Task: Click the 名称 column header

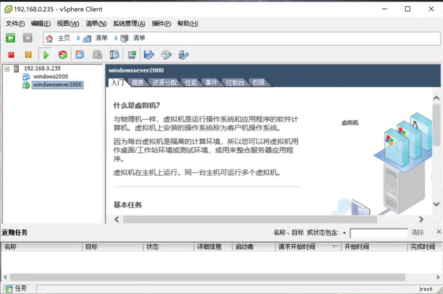Action: pos(42,247)
